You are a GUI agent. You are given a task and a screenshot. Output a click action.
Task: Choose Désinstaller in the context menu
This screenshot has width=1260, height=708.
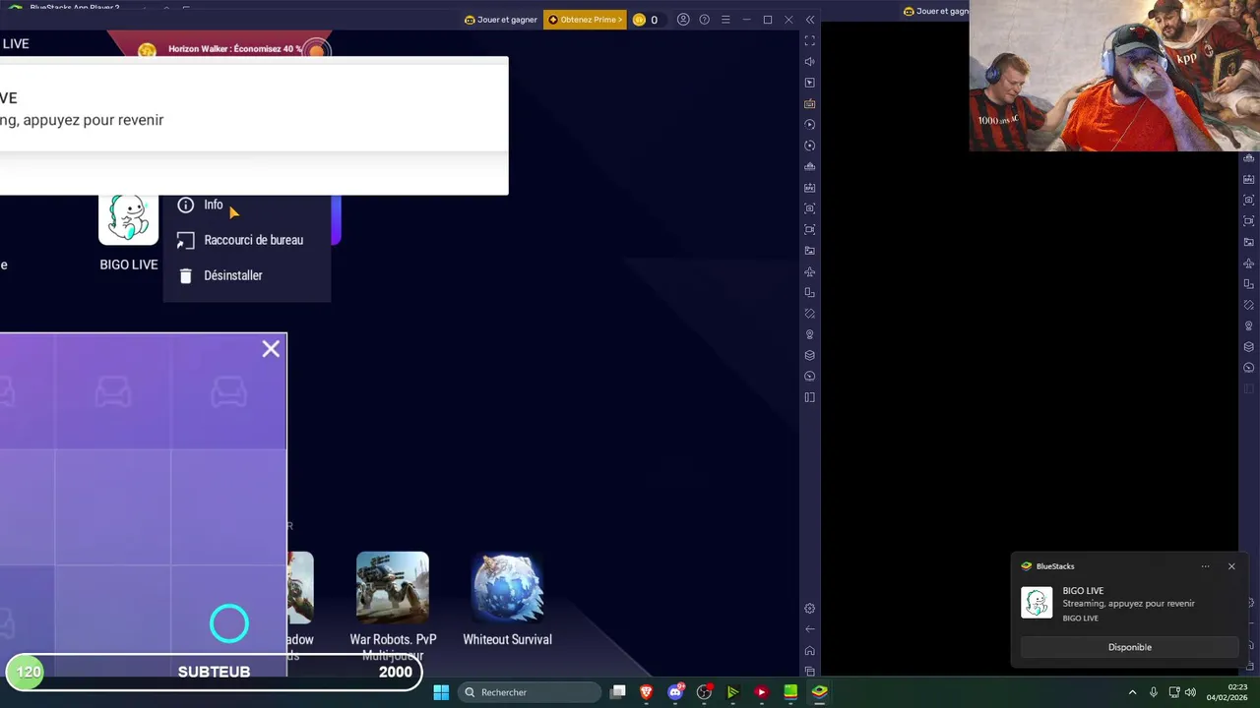(247, 275)
